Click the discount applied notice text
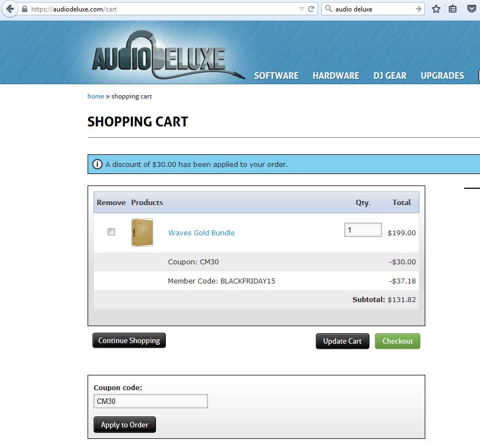Viewport: 480px width, 446px height. pos(196,164)
